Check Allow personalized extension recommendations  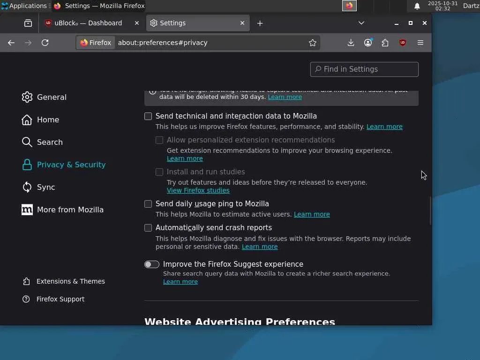click(x=159, y=140)
